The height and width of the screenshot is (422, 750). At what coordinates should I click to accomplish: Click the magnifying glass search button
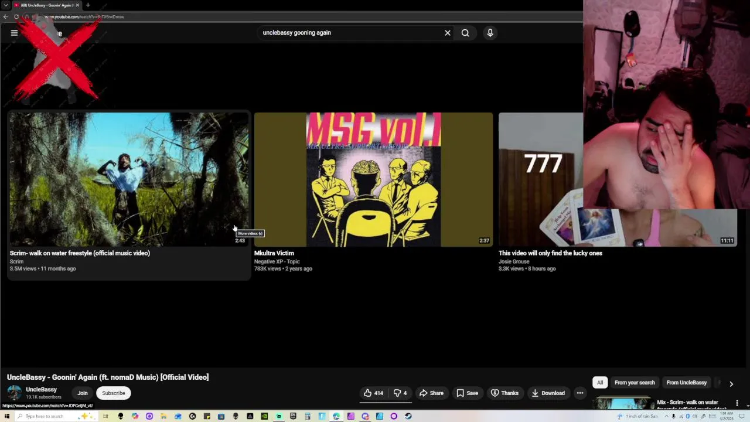coord(465,33)
